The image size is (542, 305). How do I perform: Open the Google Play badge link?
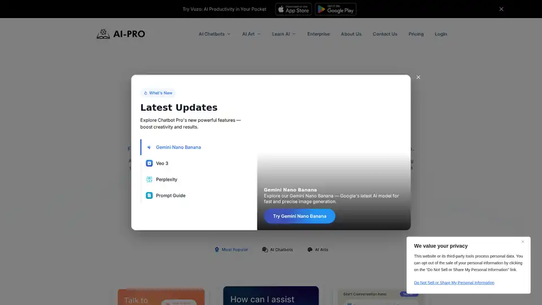tap(335, 9)
